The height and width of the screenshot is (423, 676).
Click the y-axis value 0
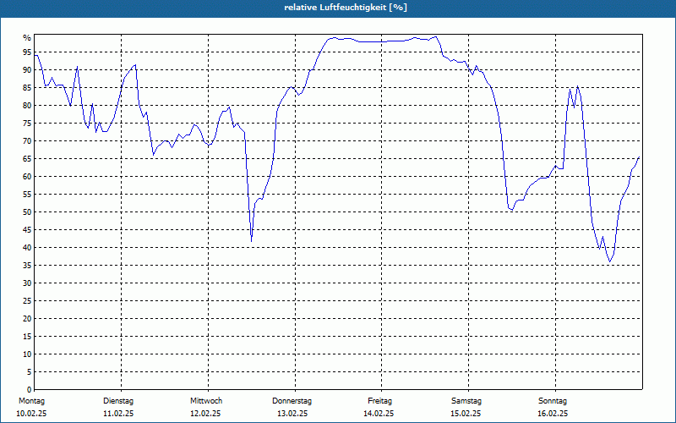pyautogui.click(x=29, y=390)
